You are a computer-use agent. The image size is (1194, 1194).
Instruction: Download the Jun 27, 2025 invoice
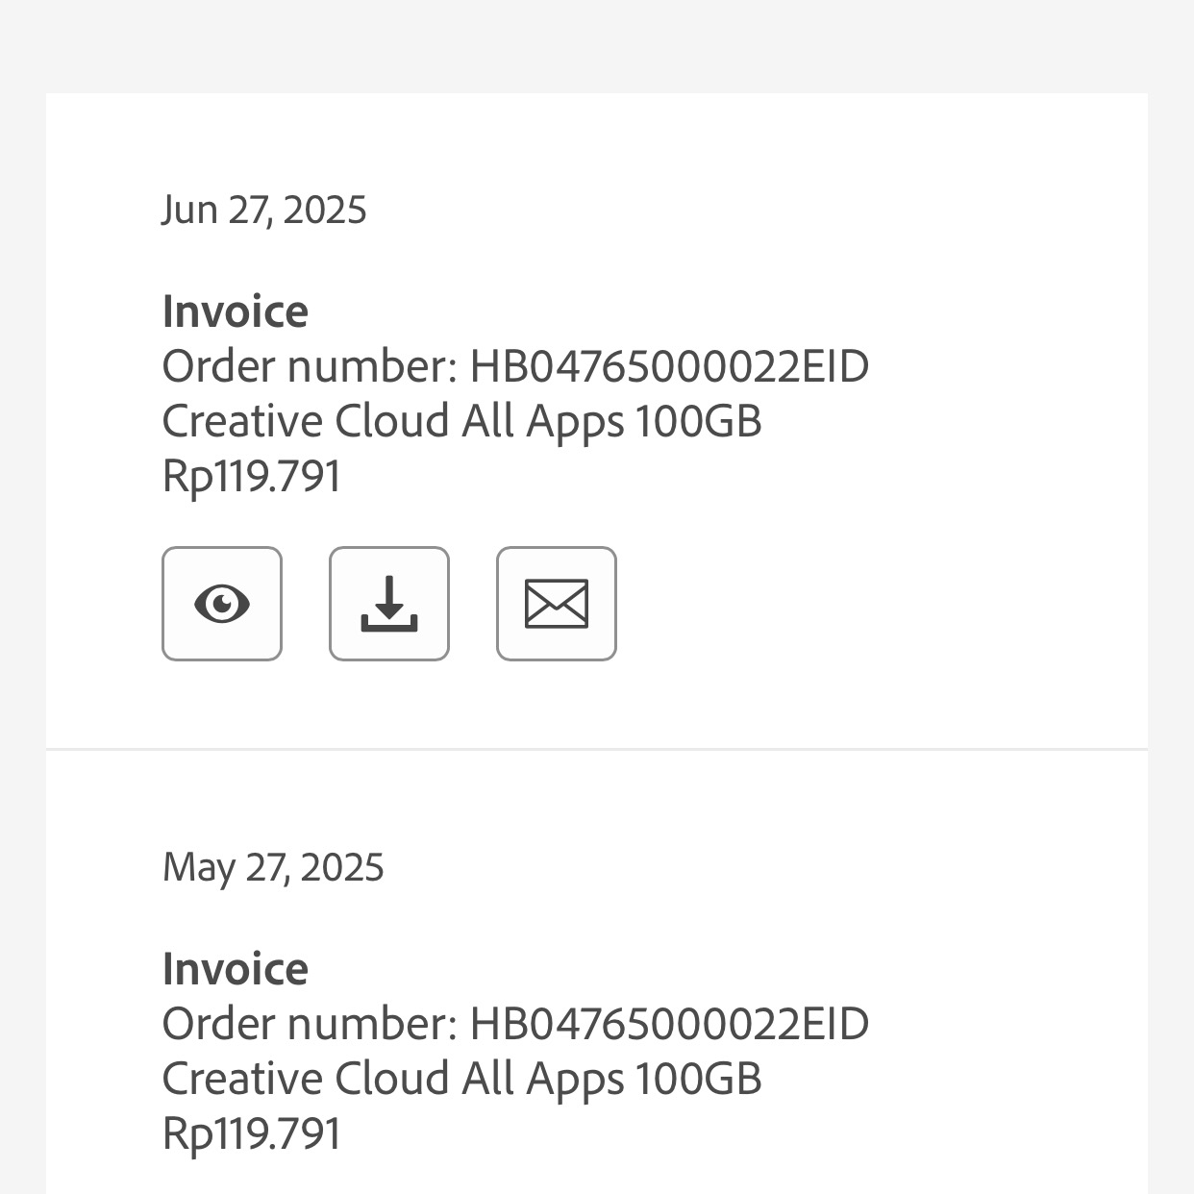(x=389, y=604)
